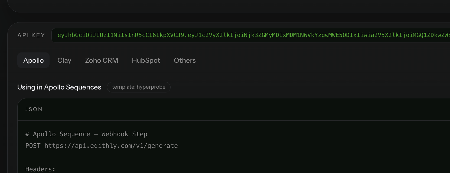This screenshot has width=450, height=173.
Task: Click the POST api.edithly.com generate URL line
Action: 102,146
